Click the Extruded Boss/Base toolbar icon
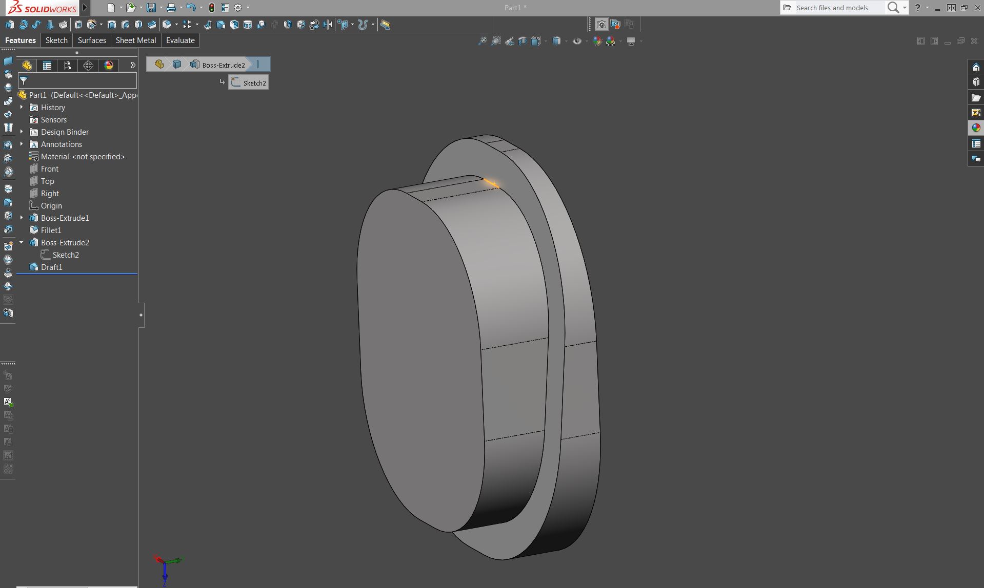 (x=10, y=25)
